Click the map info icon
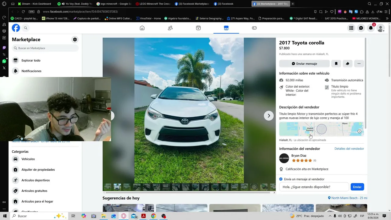 tap(359, 131)
